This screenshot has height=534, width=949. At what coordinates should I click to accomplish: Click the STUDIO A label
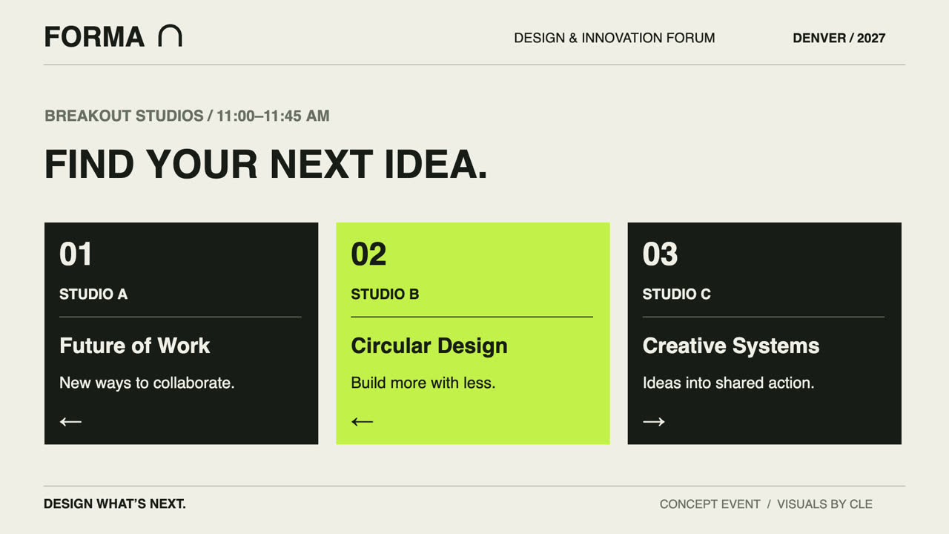click(x=93, y=294)
